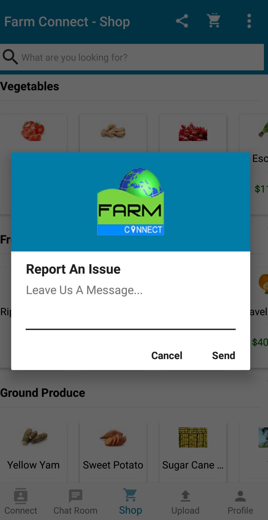This screenshot has height=520, width=268.
Task: Open the shopping cart icon
Action: [214, 21]
